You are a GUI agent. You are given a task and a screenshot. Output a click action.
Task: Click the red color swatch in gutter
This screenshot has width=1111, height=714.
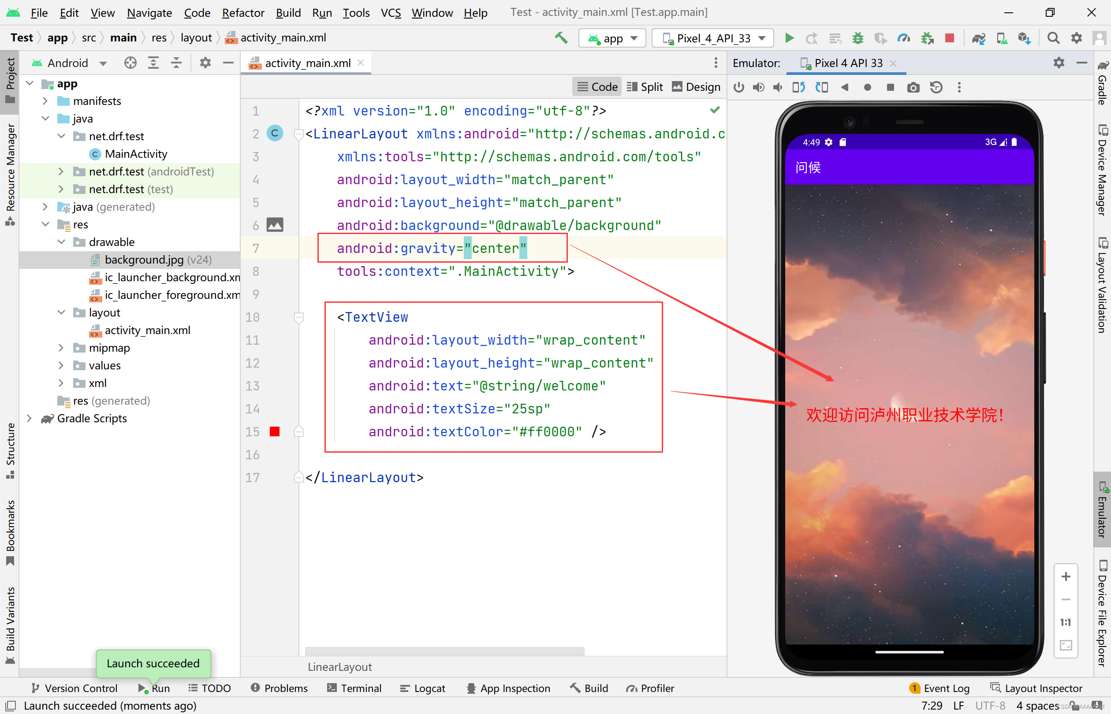(275, 431)
